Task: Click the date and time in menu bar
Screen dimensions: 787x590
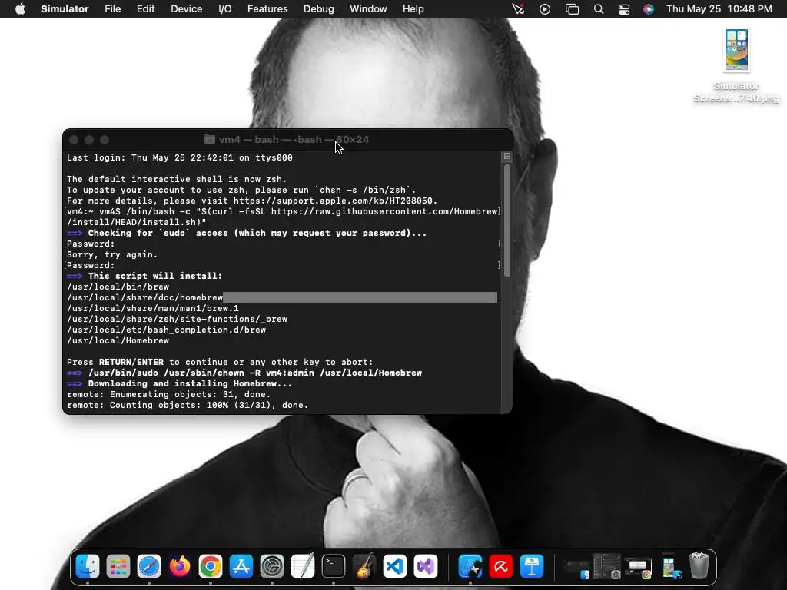Action: [719, 9]
